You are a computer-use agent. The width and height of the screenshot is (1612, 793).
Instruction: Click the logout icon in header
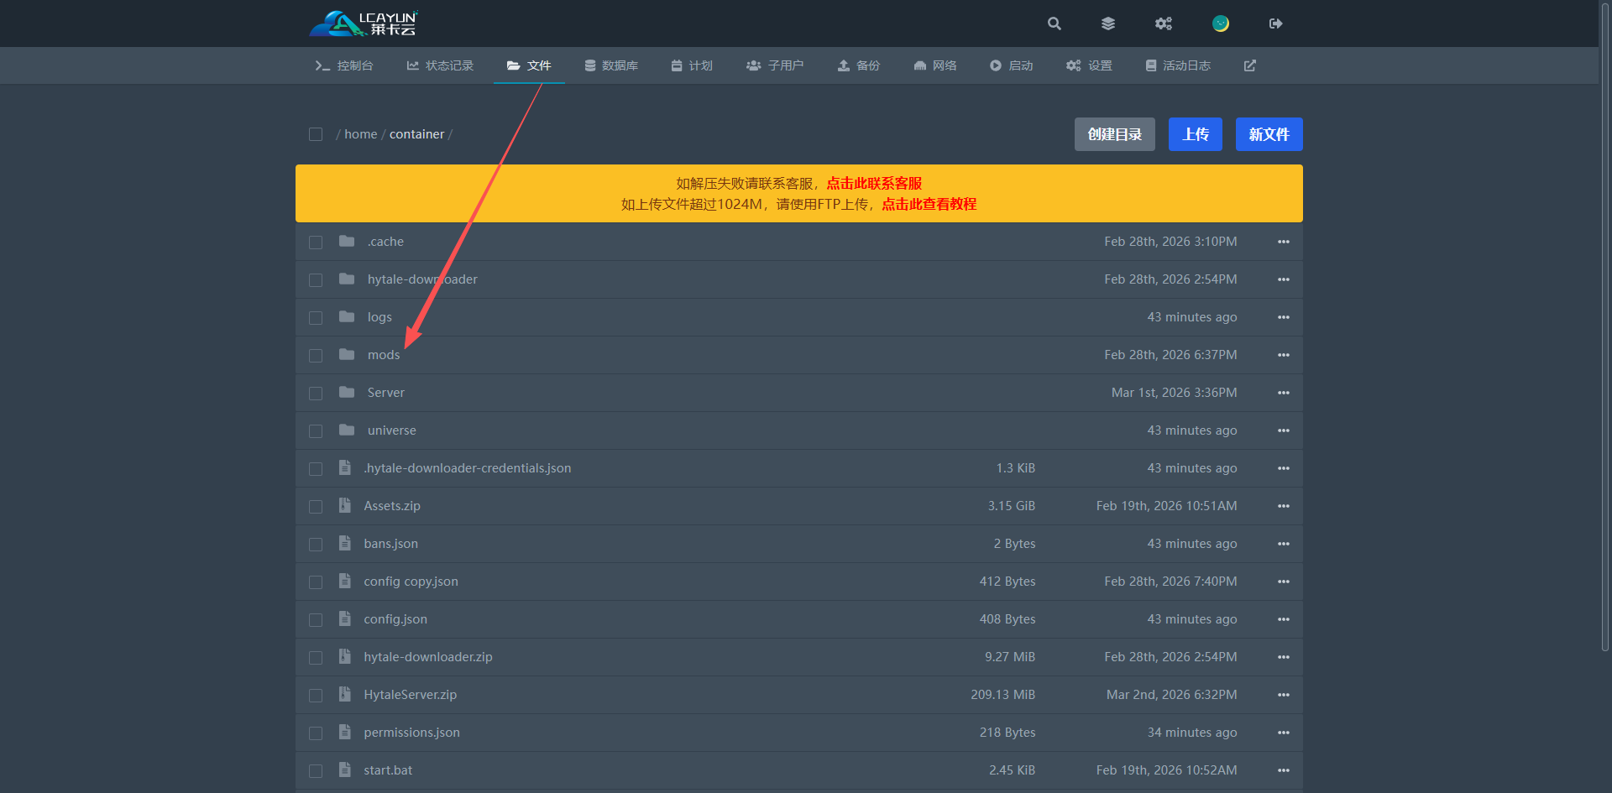coord(1275,23)
